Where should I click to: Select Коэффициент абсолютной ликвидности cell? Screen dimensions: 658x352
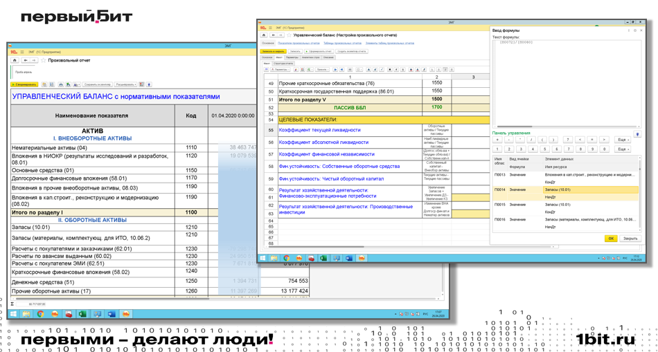pyautogui.click(x=350, y=142)
